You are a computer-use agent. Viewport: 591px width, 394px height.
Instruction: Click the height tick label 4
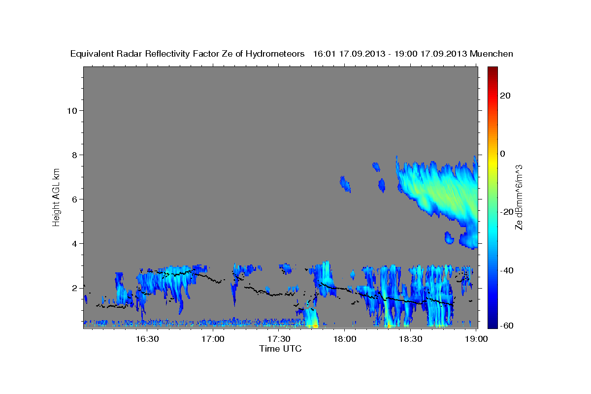pos(75,243)
